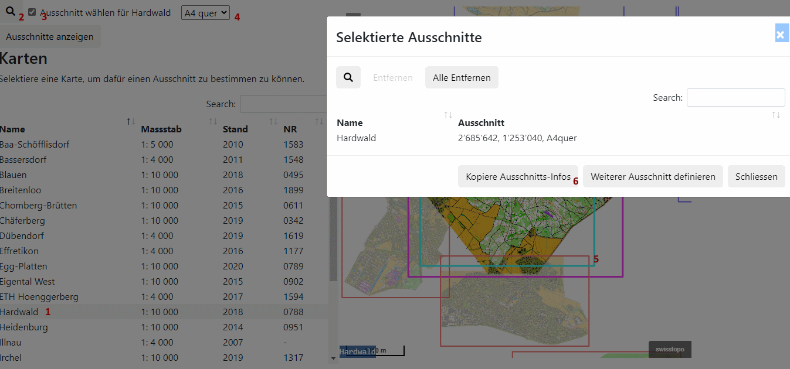Uncheck Ausschnitt wählen für Hardwald checkbox
This screenshot has width=790, height=369.
click(x=32, y=12)
